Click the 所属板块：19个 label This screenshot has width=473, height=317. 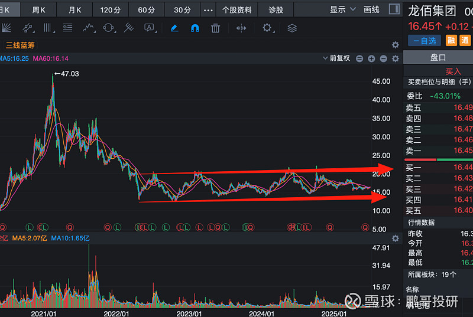(x=432, y=274)
